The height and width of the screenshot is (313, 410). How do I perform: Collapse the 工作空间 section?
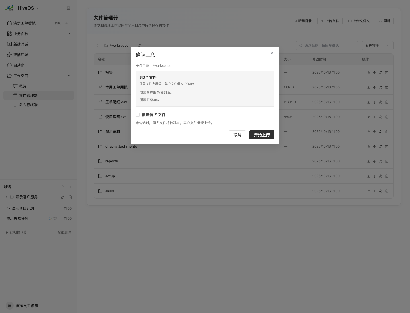click(x=39, y=76)
